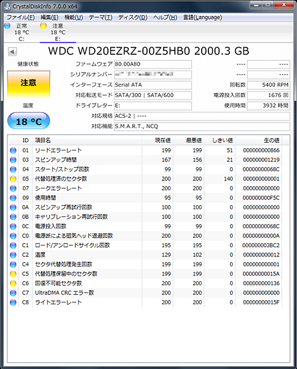Viewport: 297px width, 369px height.
Task: Select the 代替処理済のセクタ数 row name
Action: coord(61,179)
